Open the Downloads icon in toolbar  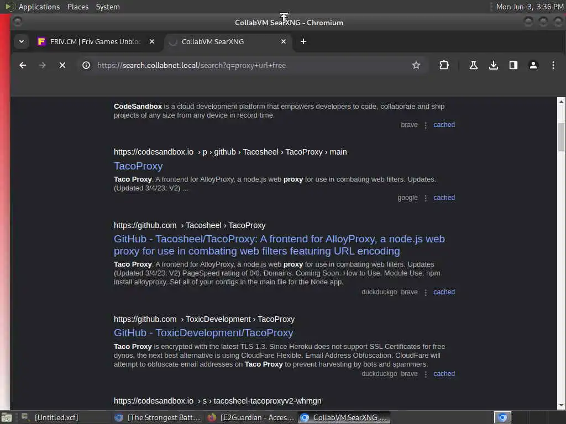click(494, 65)
